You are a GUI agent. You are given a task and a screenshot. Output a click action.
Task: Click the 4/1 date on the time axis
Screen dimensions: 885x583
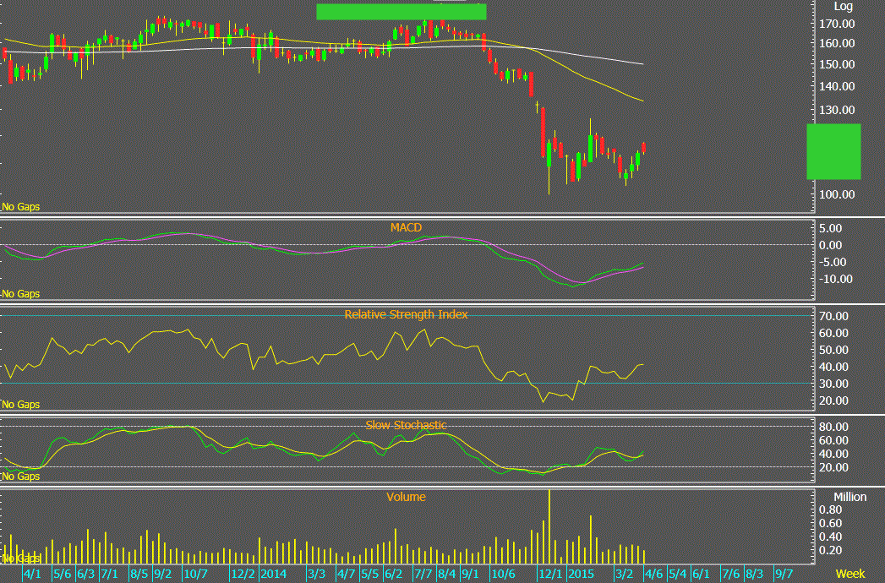33,574
